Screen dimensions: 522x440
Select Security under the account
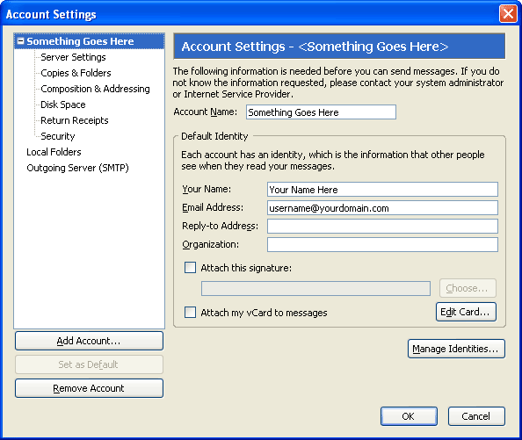(x=58, y=136)
